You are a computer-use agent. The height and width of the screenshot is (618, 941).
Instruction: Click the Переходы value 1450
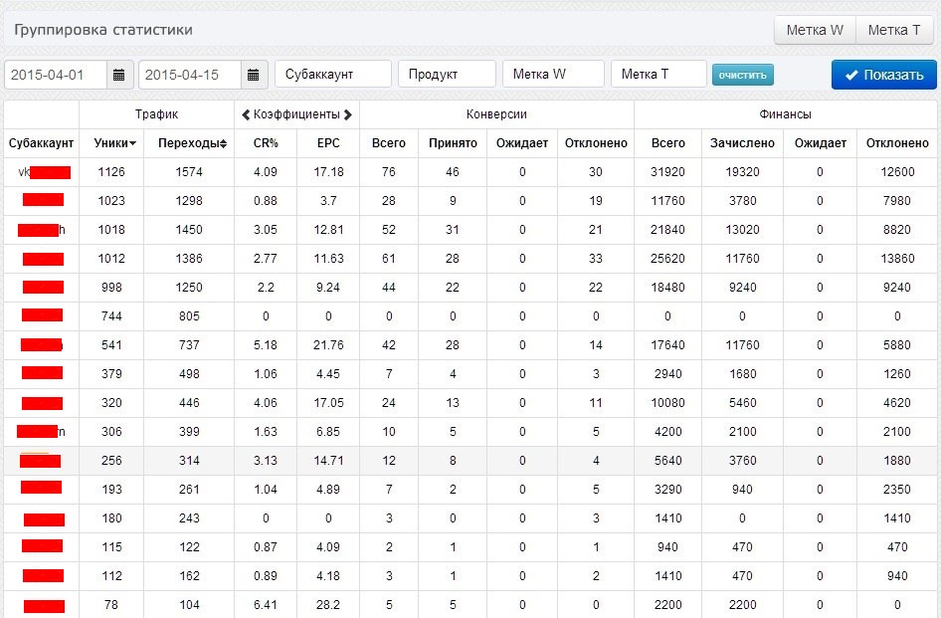[189, 230]
